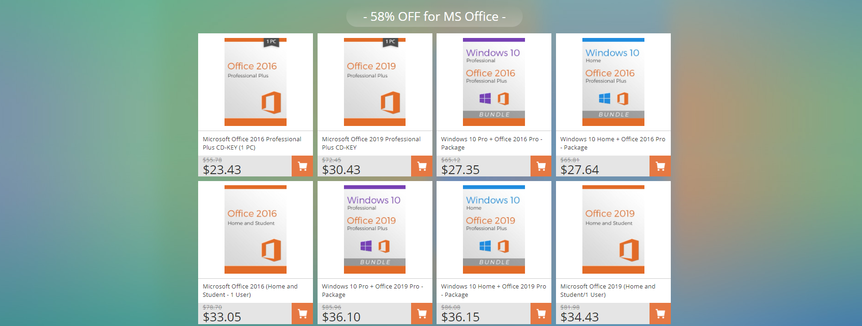This screenshot has width=862, height=326.
Task: Click the 58% OFF for MS Office banner
Action: click(434, 17)
